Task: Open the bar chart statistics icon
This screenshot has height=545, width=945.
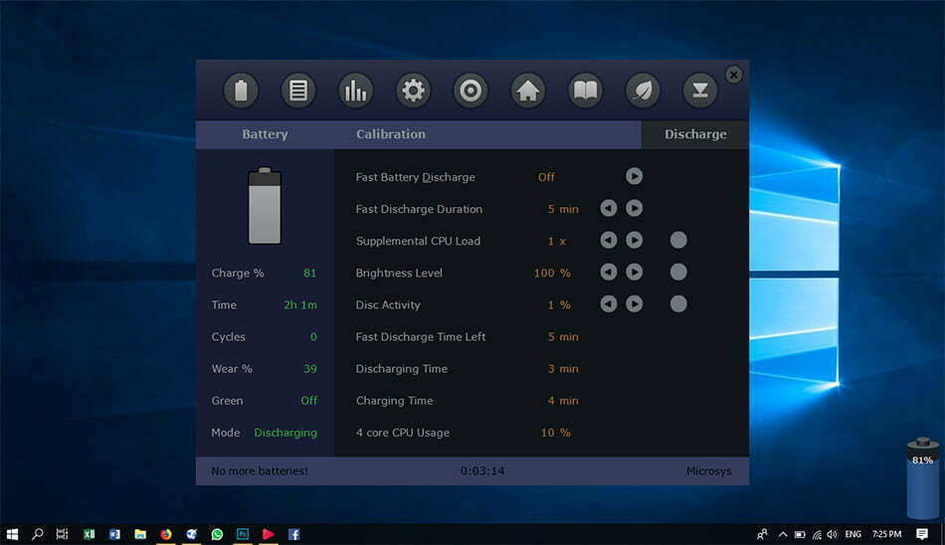Action: click(x=355, y=91)
